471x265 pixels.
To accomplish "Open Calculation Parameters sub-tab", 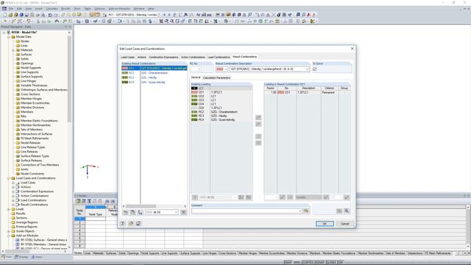I will (x=216, y=78).
